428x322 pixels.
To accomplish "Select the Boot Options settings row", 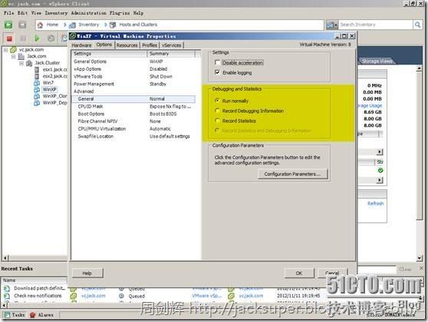I will coord(133,114).
